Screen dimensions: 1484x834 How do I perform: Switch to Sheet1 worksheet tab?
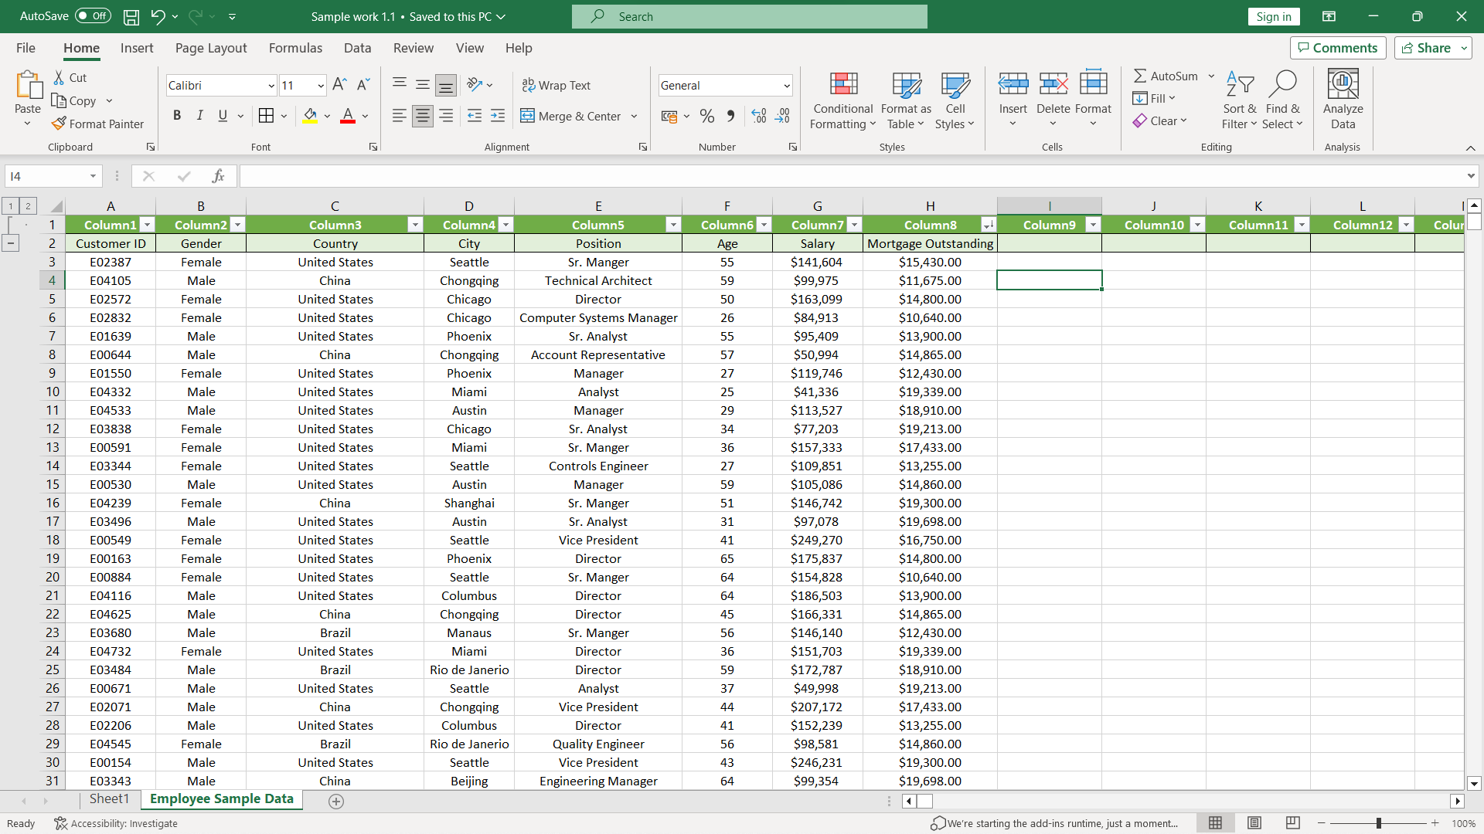[x=109, y=799]
